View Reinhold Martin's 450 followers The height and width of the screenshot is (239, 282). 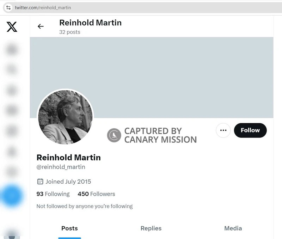[96, 194]
